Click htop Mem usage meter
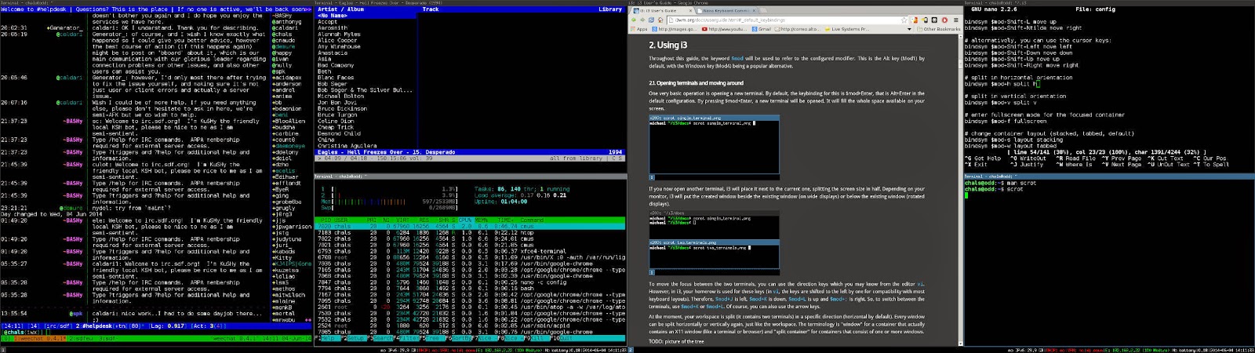1255x353 pixels. pos(389,202)
